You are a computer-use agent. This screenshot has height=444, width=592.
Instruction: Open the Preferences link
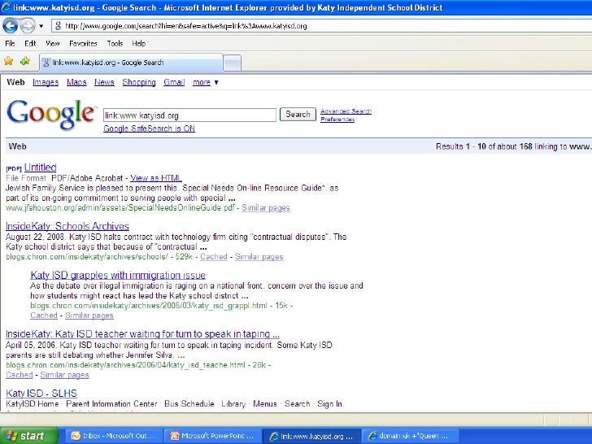pos(337,120)
